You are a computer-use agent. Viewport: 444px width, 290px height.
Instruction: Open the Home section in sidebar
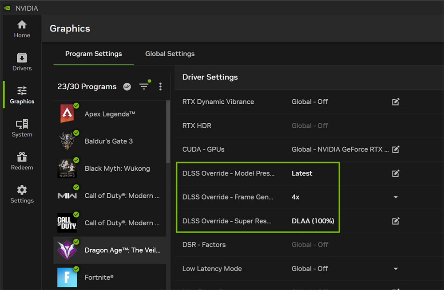point(22,29)
